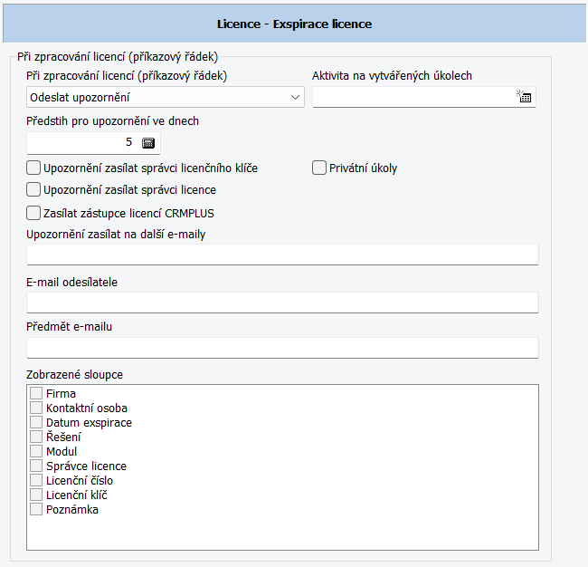Expand the Odeslat upozornění dropdown arrow

pos(295,97)
